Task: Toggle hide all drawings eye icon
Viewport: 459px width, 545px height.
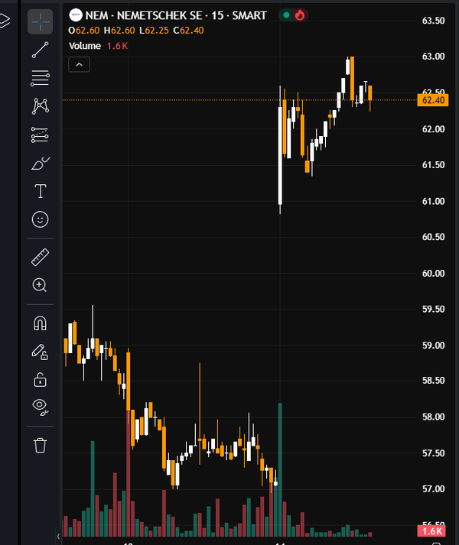Action: (x=40, y=407)
